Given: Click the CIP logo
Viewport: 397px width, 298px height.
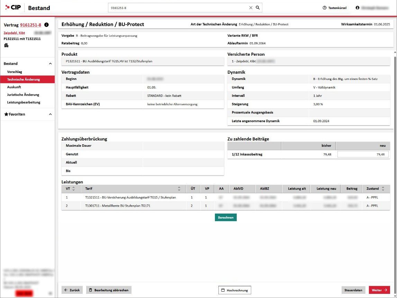Looking at the screenshot, I should pyautogui.click(x=13, y=8).
